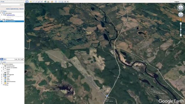Toggle the Terräng layer checkbox
This screenshot has width=185, height=104.
tap(3, 85)
